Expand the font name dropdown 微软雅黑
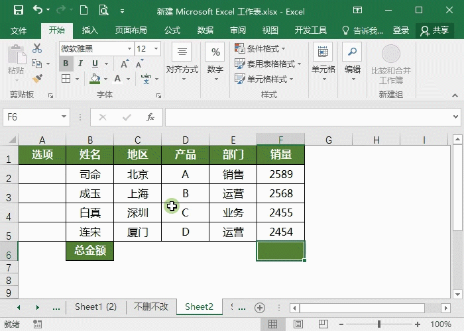 129,48
